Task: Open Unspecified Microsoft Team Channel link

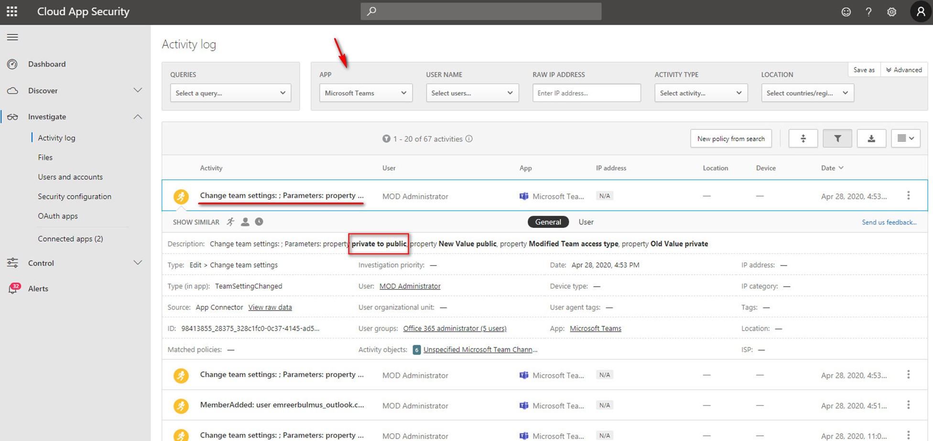Action: 480,350
